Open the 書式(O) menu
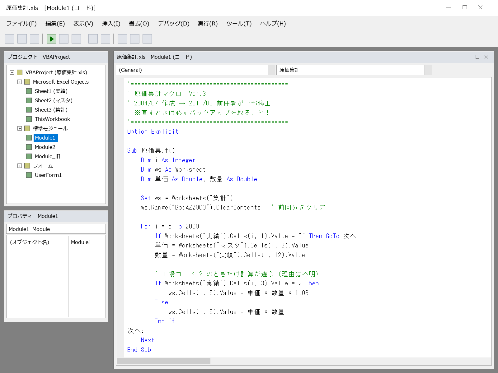The width and height of the screenshot is (498, 373). click(x=139, y=24)
